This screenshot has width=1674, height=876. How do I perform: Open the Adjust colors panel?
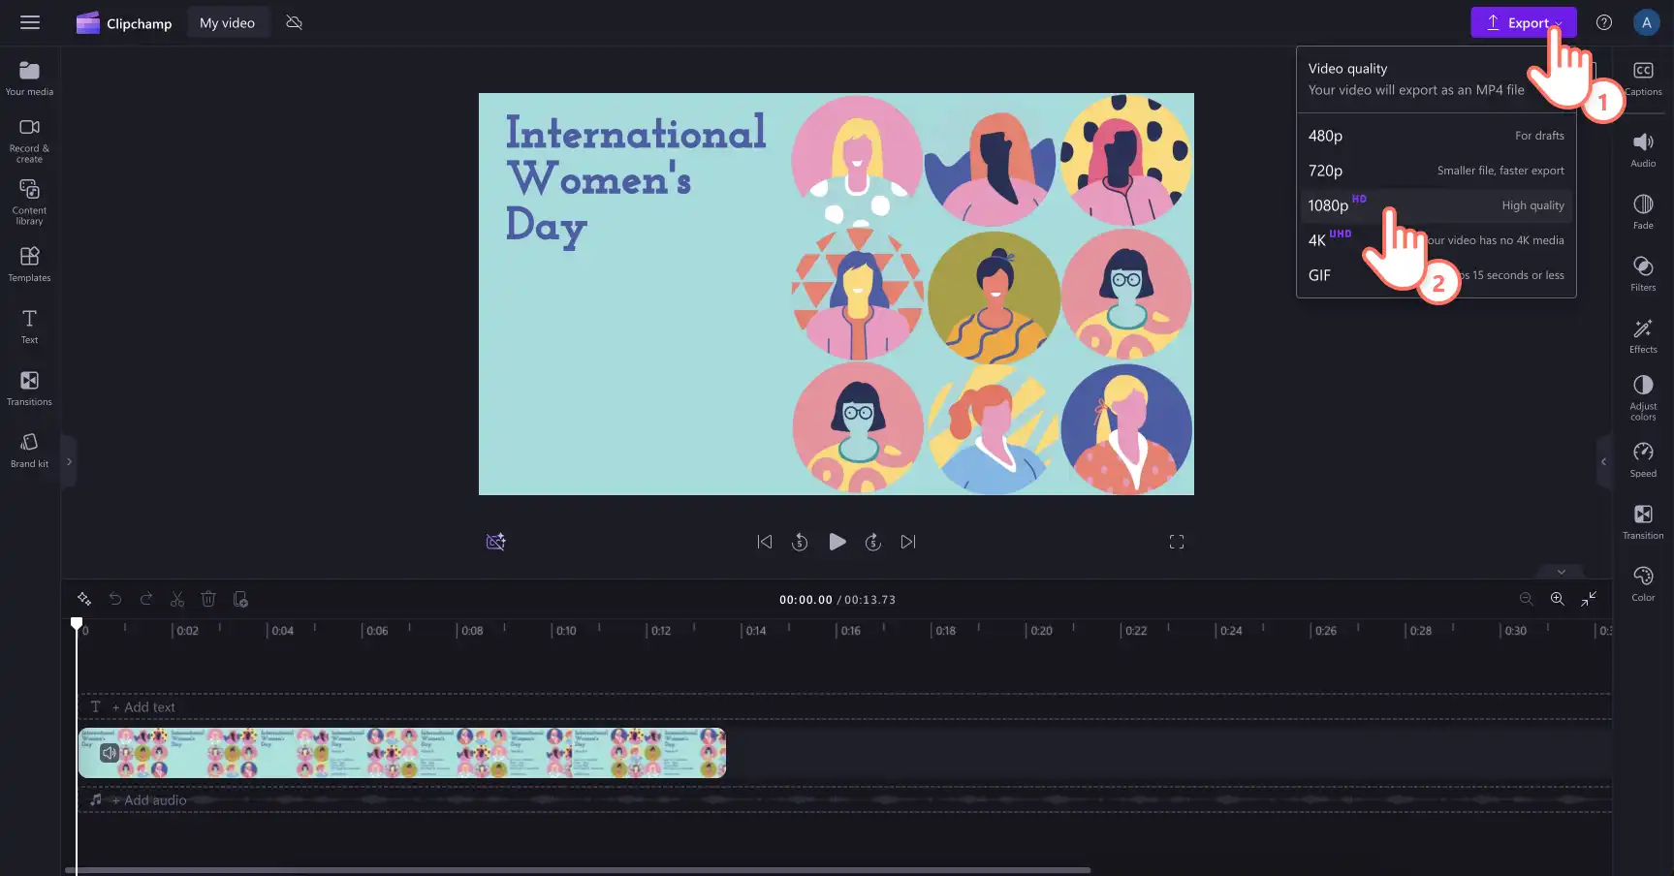coord(1643,397)
